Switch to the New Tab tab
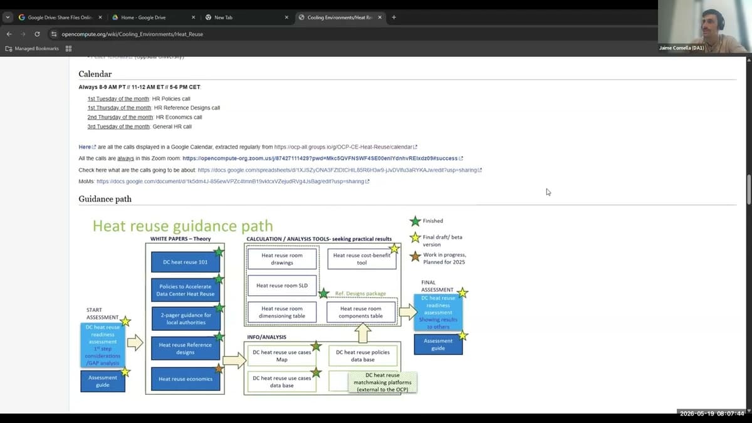 point(247,18)
